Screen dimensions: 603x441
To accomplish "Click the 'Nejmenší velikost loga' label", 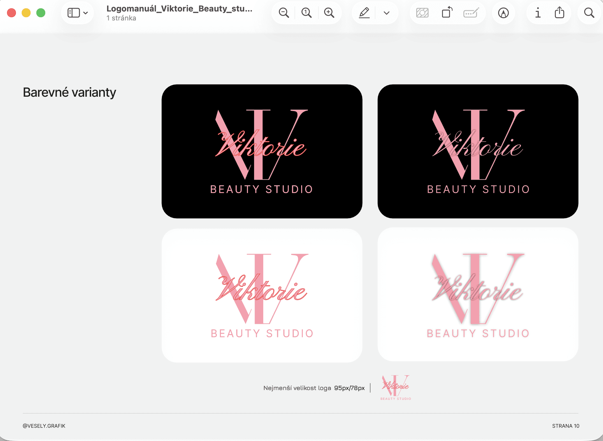I will (x=297, y=388).
